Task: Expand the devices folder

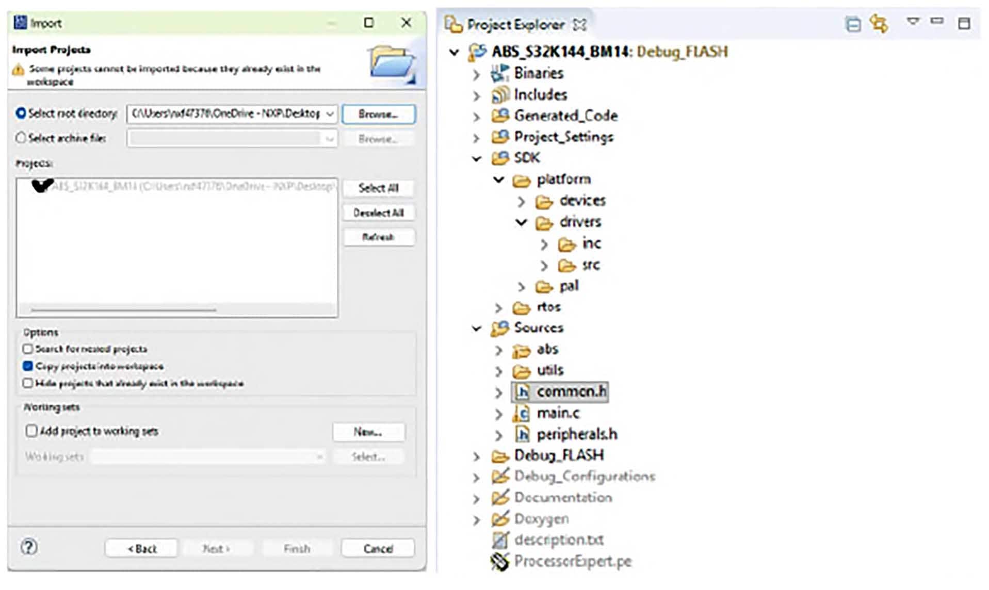Action: [521, 202]
